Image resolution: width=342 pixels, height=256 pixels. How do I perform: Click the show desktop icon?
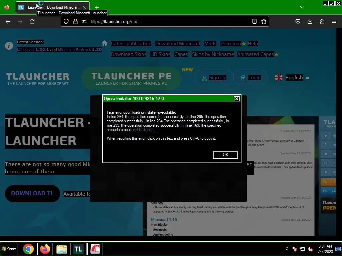tap(338, 249)
